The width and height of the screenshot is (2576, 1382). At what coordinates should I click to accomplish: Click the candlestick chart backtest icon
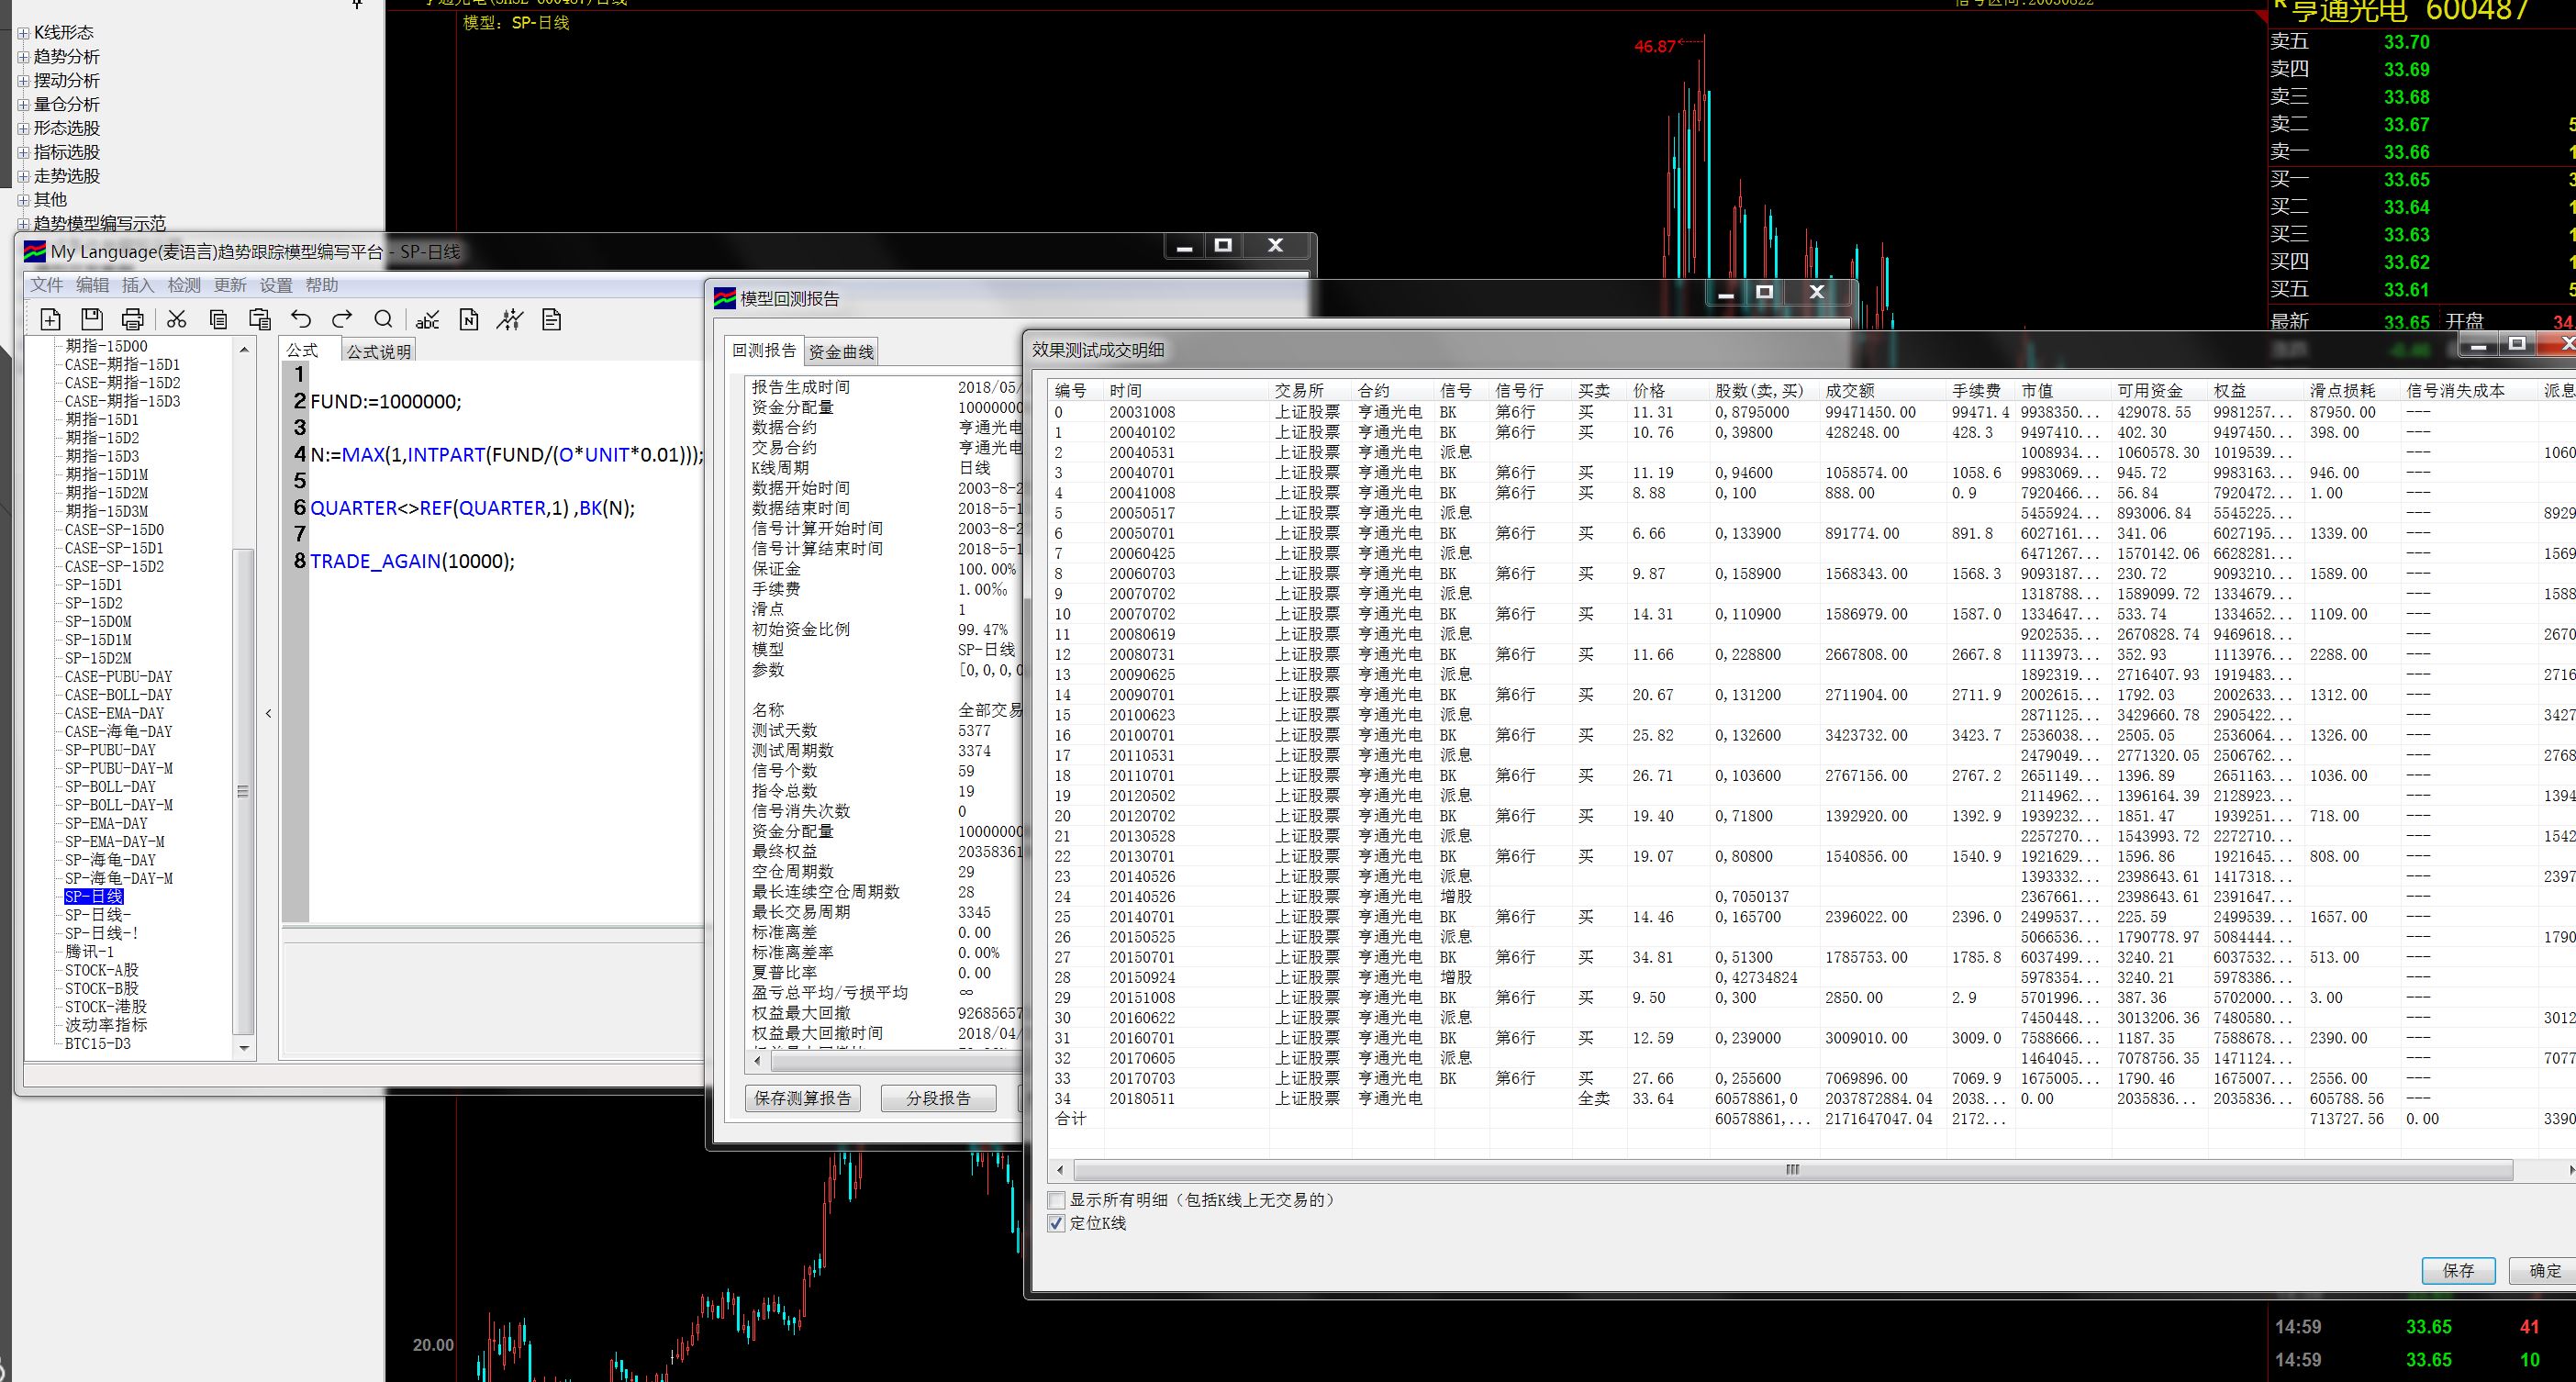510,320
